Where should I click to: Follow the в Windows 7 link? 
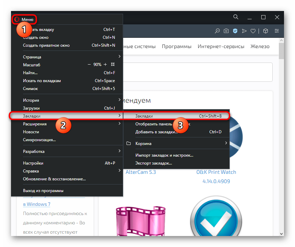tap(37, 204)
